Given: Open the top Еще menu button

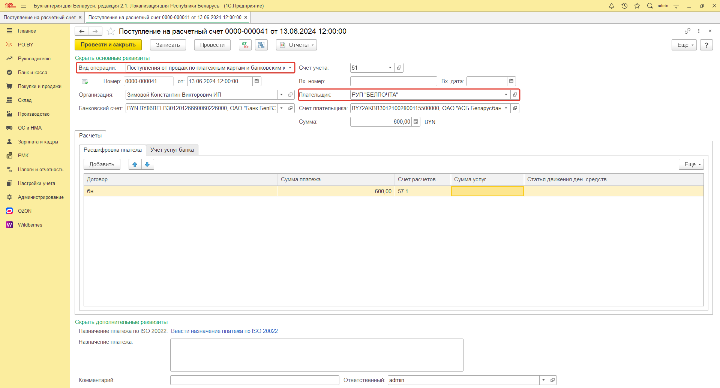Looking at the screenshot, I should pyautogui.click(x=684, y=45).
